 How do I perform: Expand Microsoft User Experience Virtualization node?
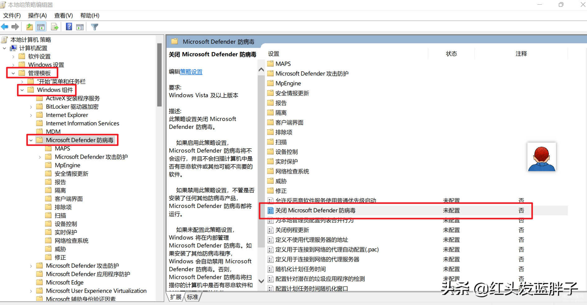(x=31, y=291)
